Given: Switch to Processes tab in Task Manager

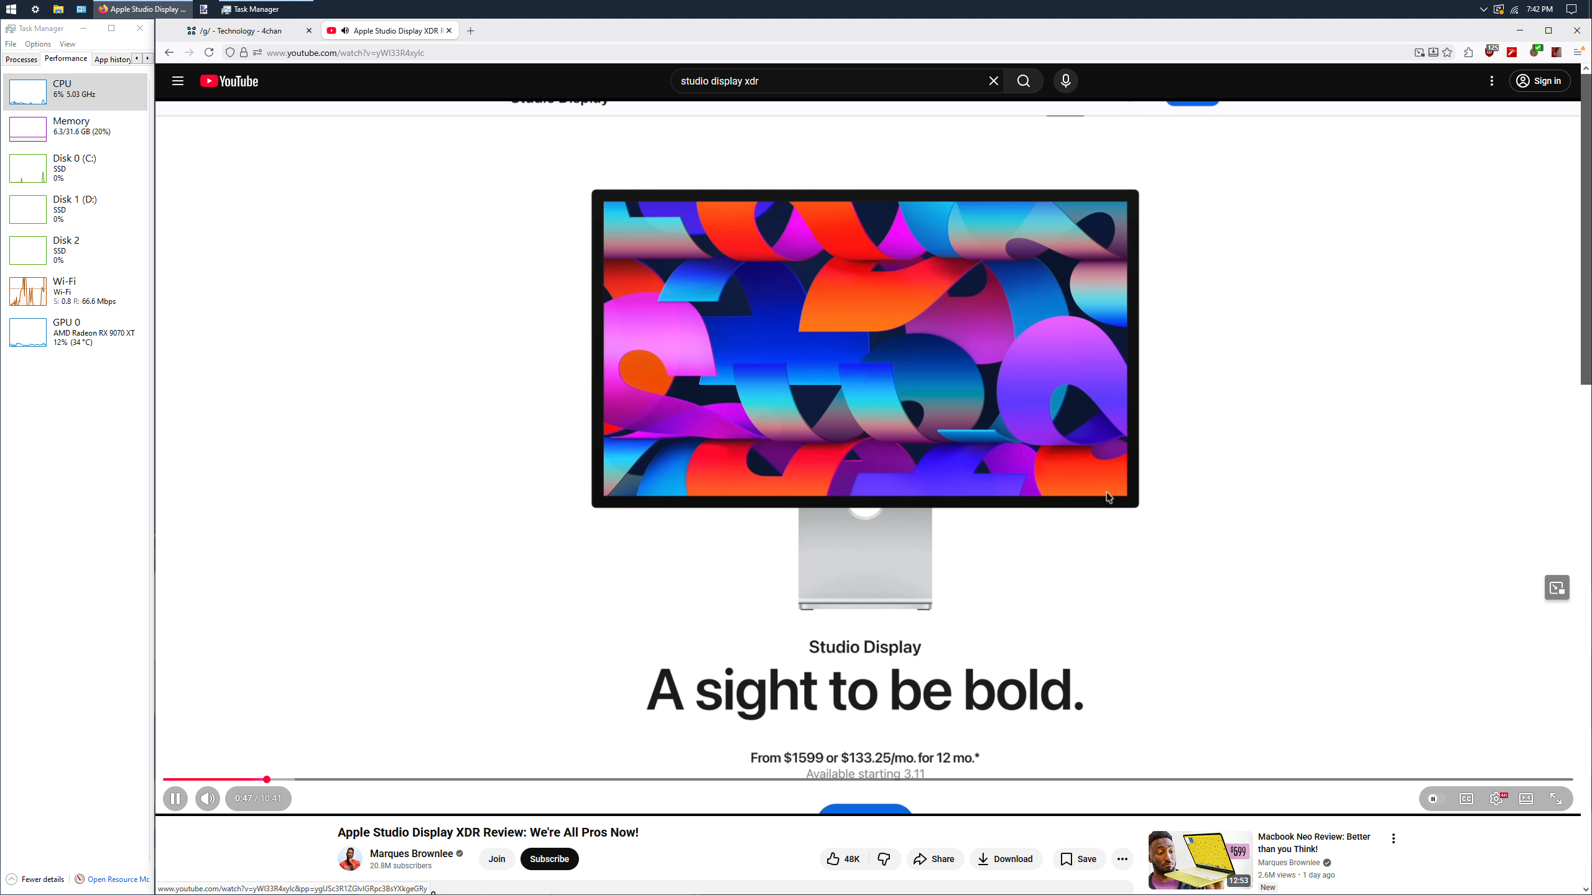Looking at the screenshot, I should coord(21,59).
